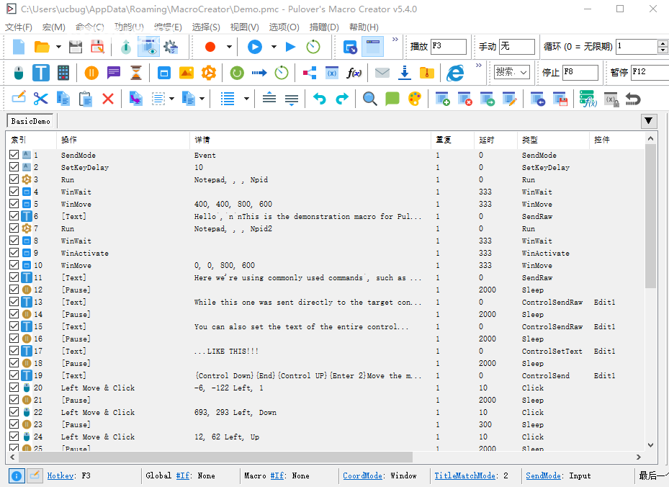Click the Undo arrow icon
This screenshot has height=487, width=669.
[x=320, y=99]
